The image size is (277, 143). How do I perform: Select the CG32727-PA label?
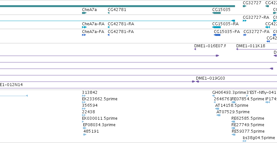[x=256, y=32]
